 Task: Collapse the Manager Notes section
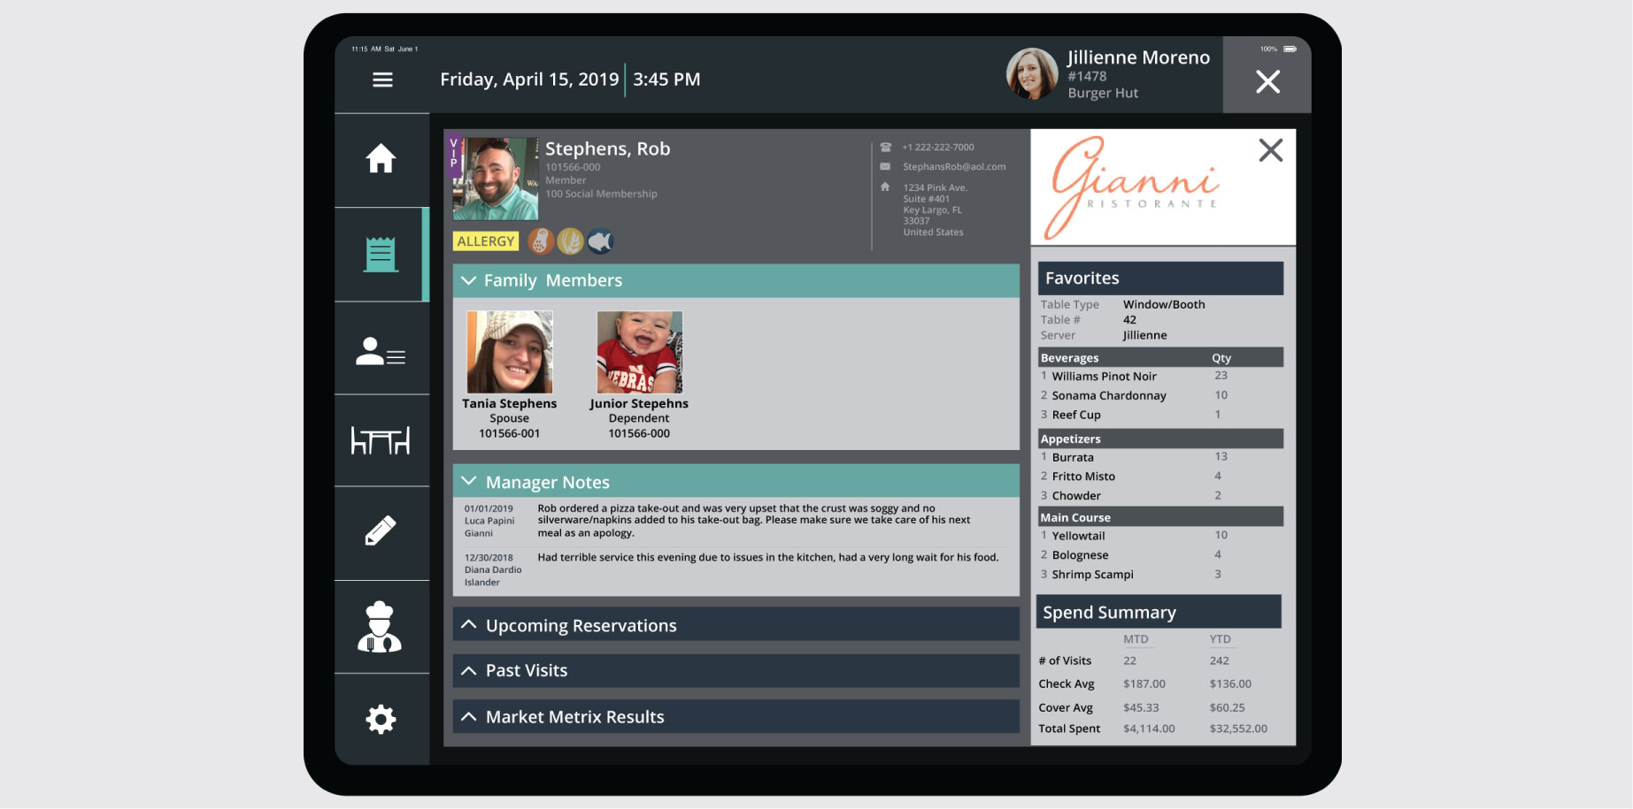pyautogui.click(x=469, y=481)
